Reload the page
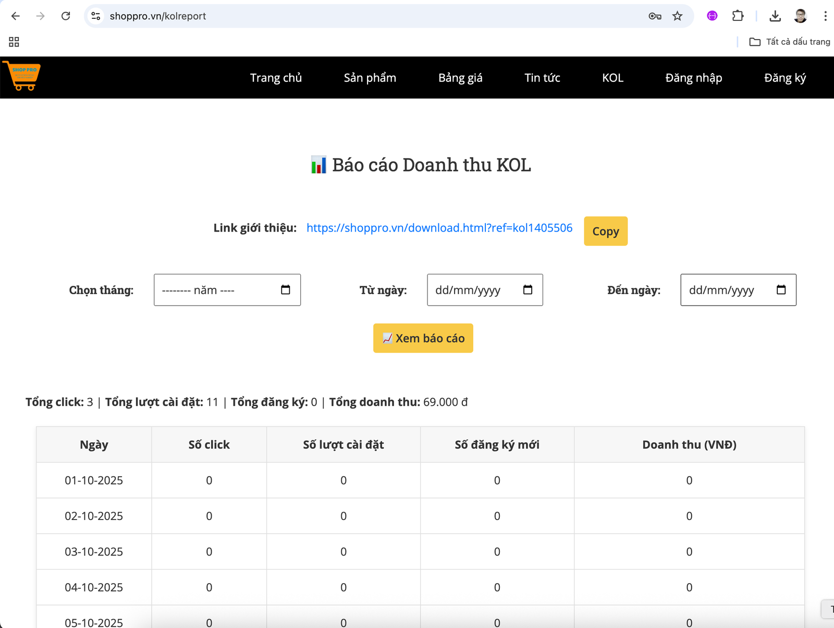This screenshot has width=834, height=628. click(x=66, y=16)
